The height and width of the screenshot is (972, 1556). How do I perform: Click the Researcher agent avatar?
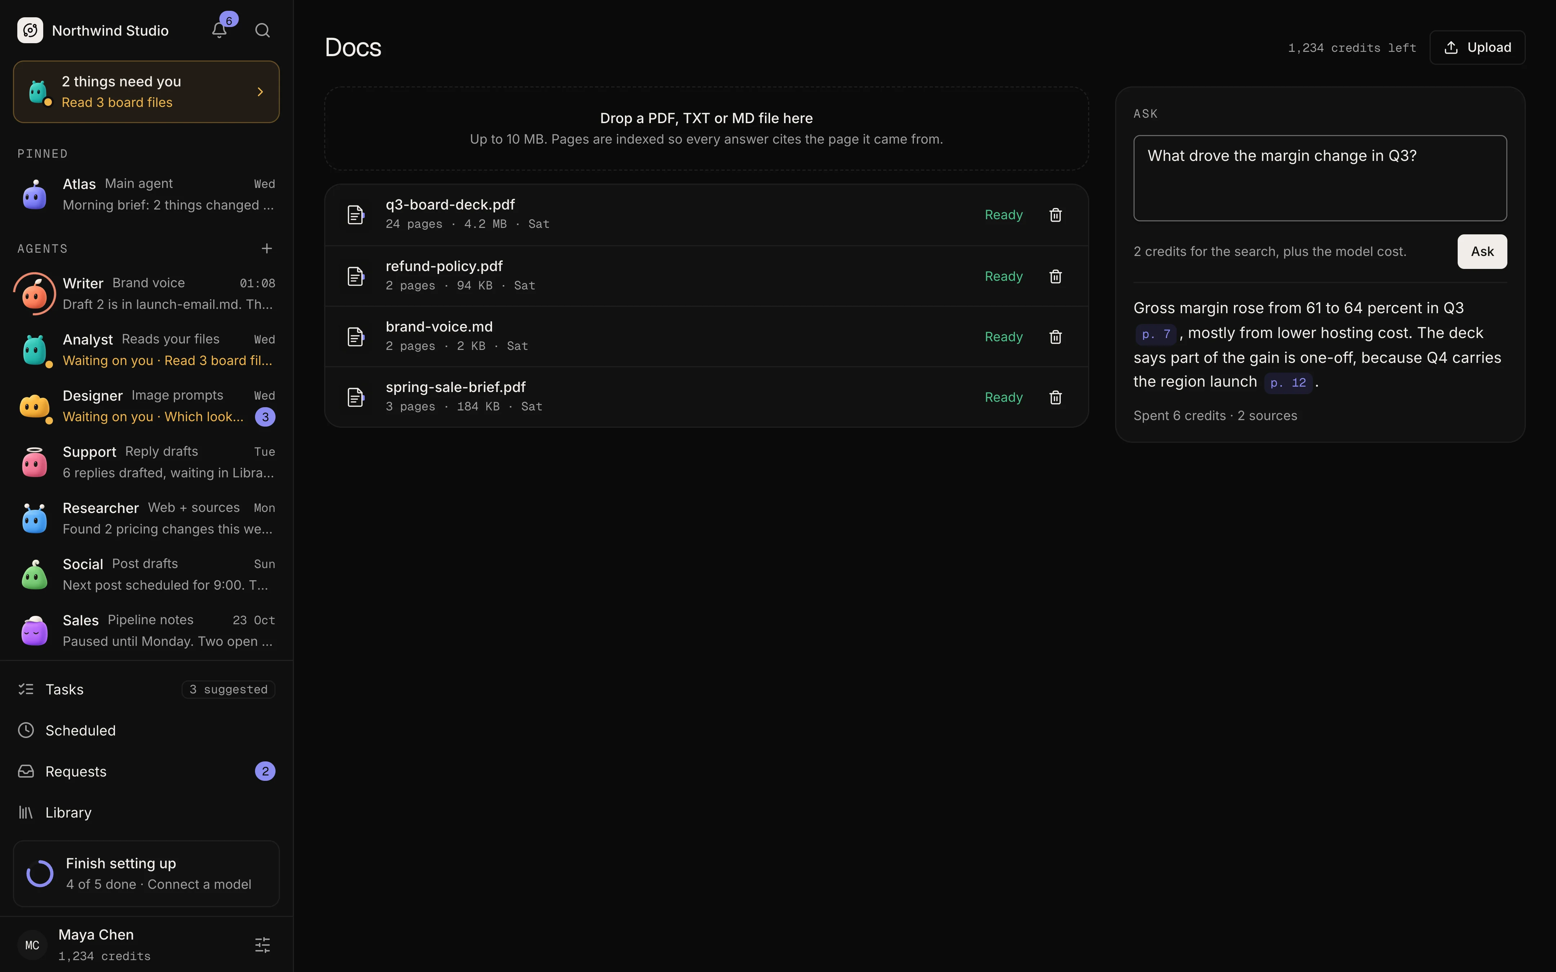click(35, 518)
